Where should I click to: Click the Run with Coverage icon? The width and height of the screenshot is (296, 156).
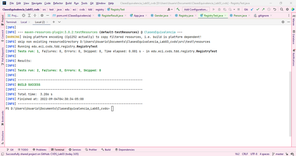pos(225,9)
